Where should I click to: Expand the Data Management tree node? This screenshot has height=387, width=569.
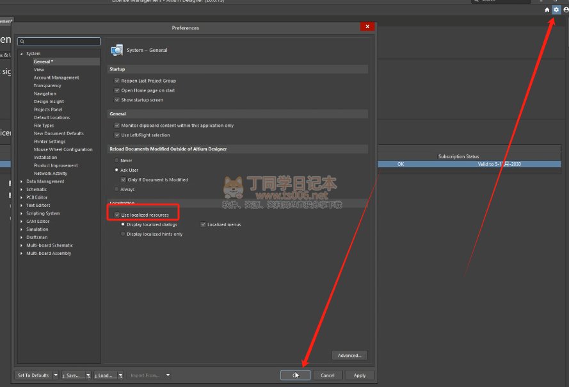21,181
